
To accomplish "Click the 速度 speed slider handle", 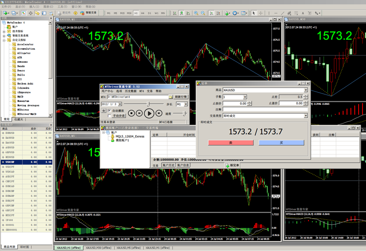I will 184,113.
